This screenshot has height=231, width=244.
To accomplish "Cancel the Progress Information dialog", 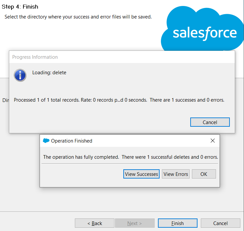I will 210,122.
